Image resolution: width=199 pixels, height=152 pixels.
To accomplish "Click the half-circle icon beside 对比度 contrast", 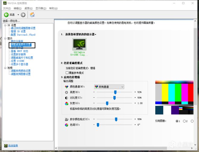I will (x=67, y=98).
